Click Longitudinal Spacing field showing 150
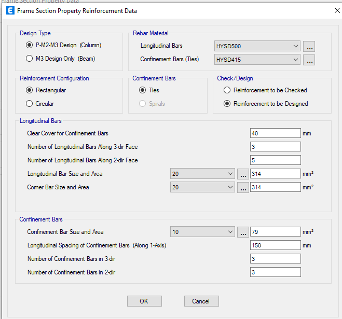Image resolution: width=342 pixels, height=319 pixels. [x=276, y=245]
